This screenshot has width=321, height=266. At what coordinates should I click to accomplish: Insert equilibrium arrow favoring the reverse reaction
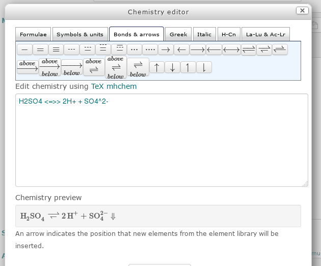pyautogui.click(x=280, y=50)
